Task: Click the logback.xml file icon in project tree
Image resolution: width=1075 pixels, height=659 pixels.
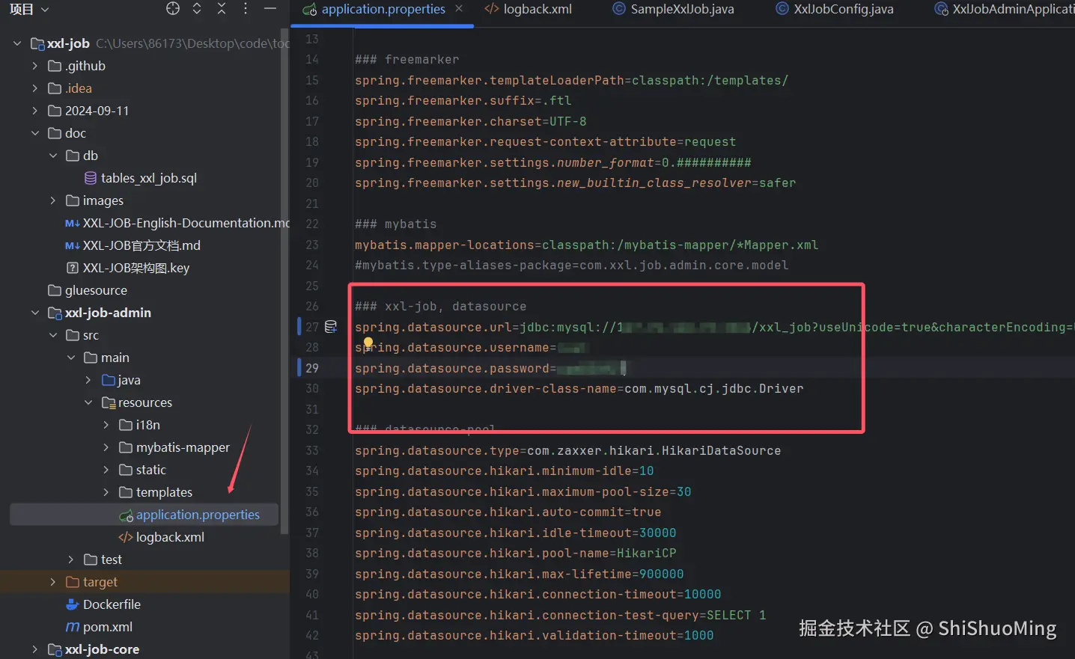Action: coord(126,537)
